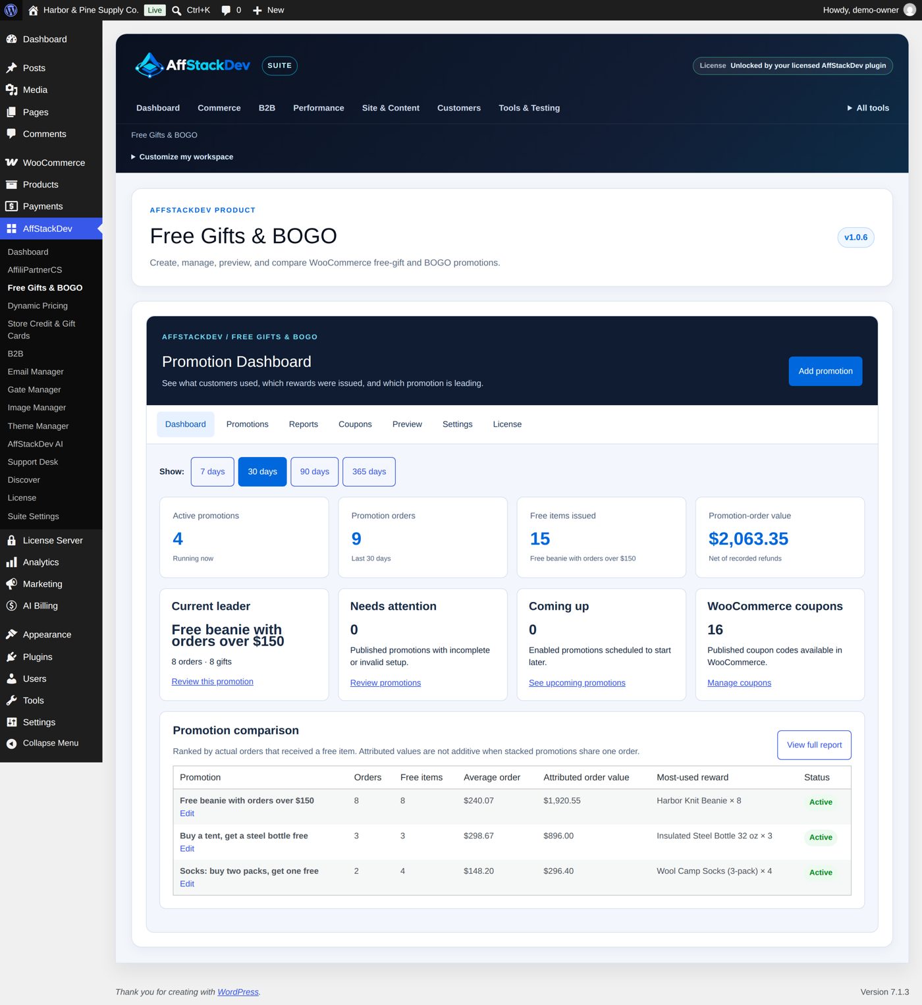Click the WordPress logo icon

[11, 10]
